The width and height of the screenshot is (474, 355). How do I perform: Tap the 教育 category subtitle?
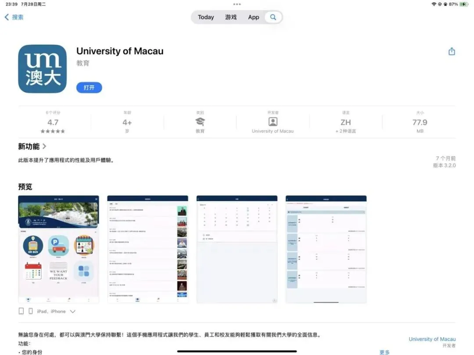pos(83,63)
